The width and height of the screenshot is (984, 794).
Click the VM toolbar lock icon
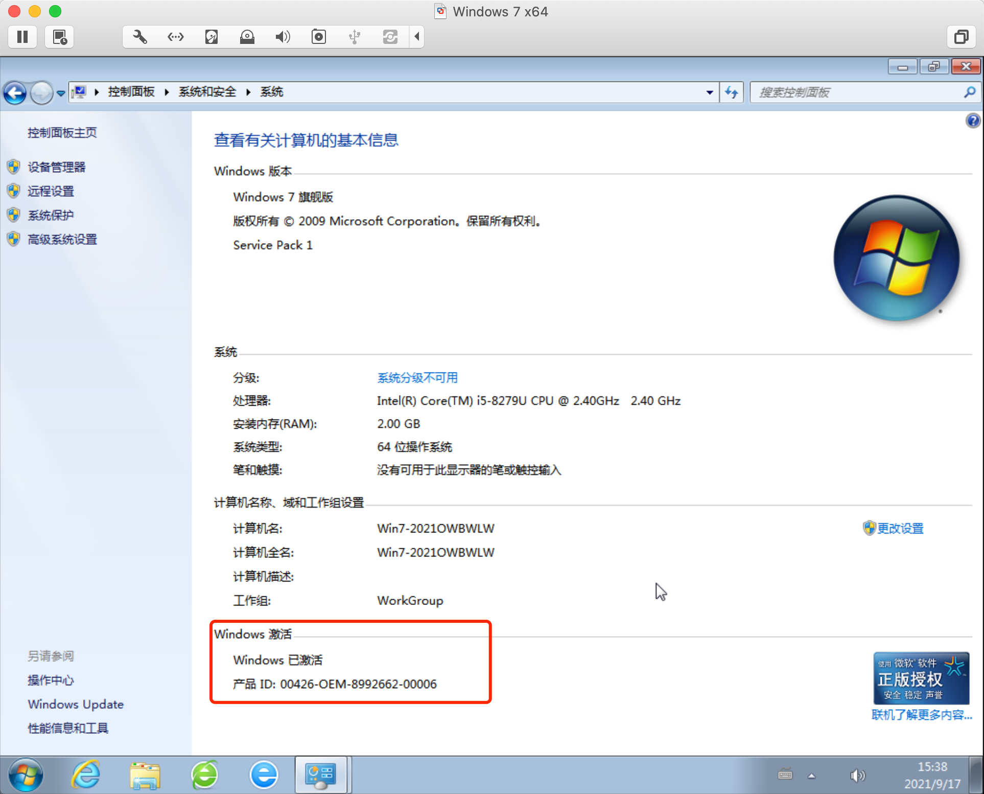247,37
